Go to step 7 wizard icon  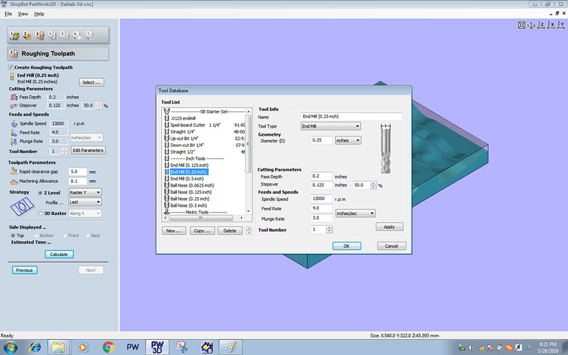pyautogui.click(x=90, y=35)
